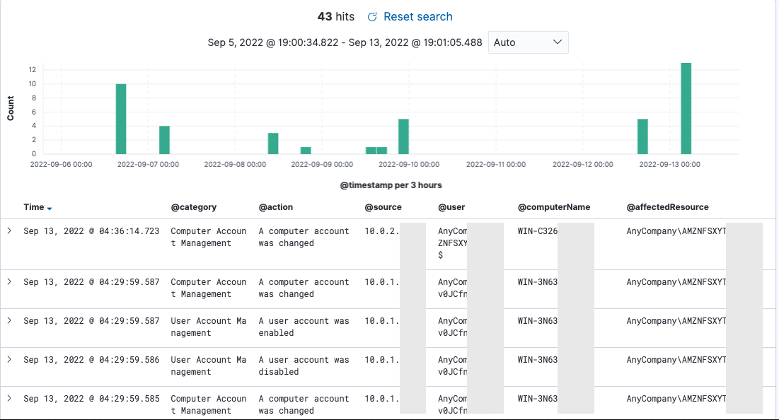Click the @user column header
The width and height of the screenshot is (779, 420).
point(451,207)
